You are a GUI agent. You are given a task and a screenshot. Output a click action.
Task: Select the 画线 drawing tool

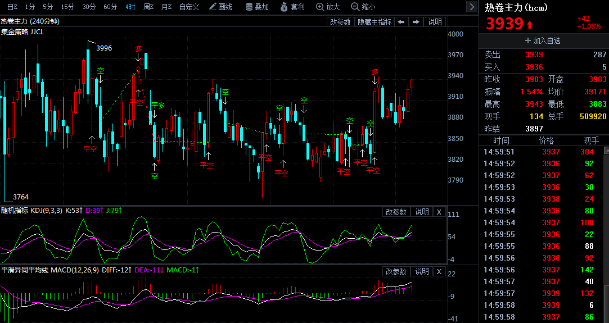click(220, 7)
